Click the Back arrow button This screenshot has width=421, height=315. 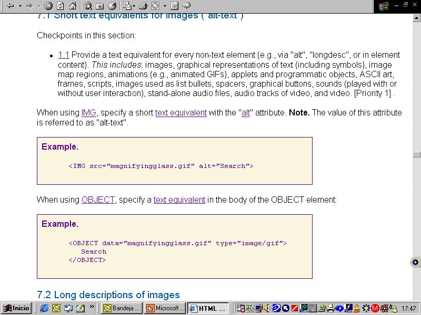[x=10, y=6]
